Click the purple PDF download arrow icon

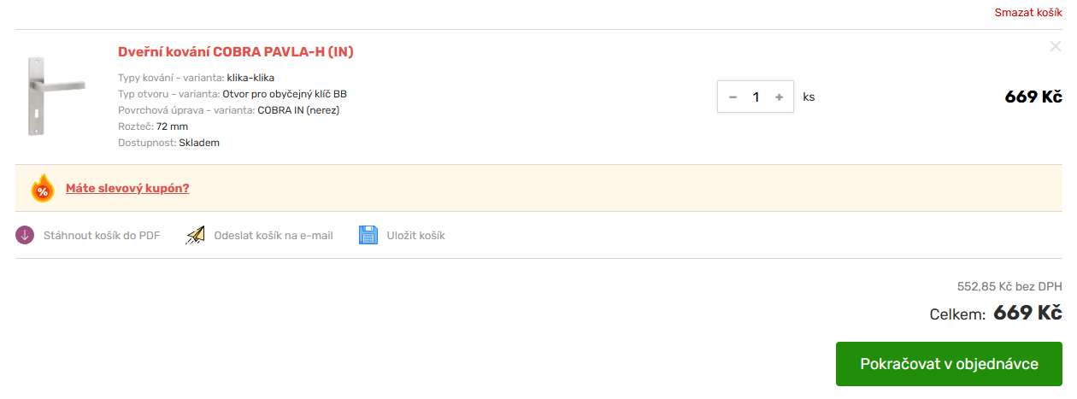[25, 235]
